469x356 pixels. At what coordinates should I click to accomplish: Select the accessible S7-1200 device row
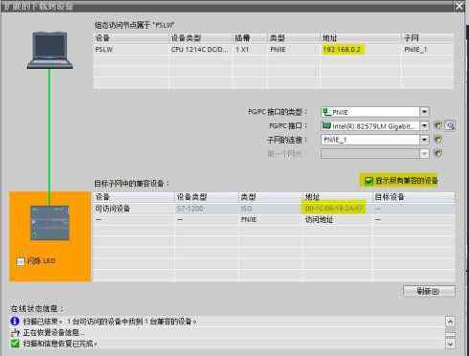[x=274, y=209]
